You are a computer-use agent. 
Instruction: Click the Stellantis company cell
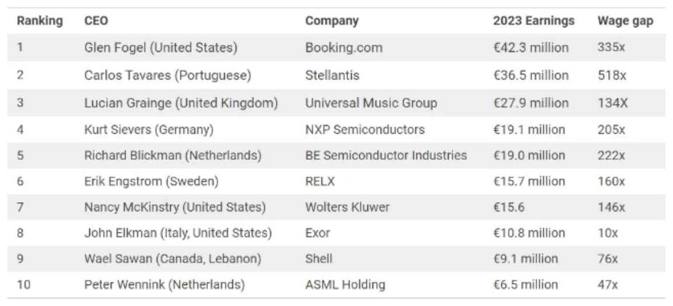point(332,75)
